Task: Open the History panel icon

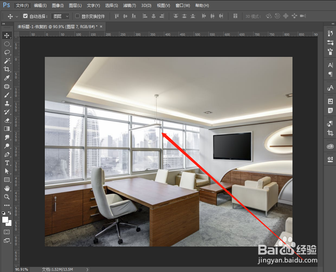Action: click(330, 34)
